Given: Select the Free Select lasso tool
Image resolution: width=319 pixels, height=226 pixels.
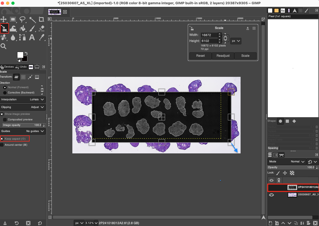Looking at the screenshot, I should click(22, 19).
